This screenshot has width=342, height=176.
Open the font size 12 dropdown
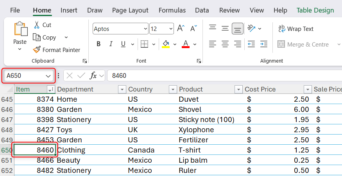[x=171, y=29]
